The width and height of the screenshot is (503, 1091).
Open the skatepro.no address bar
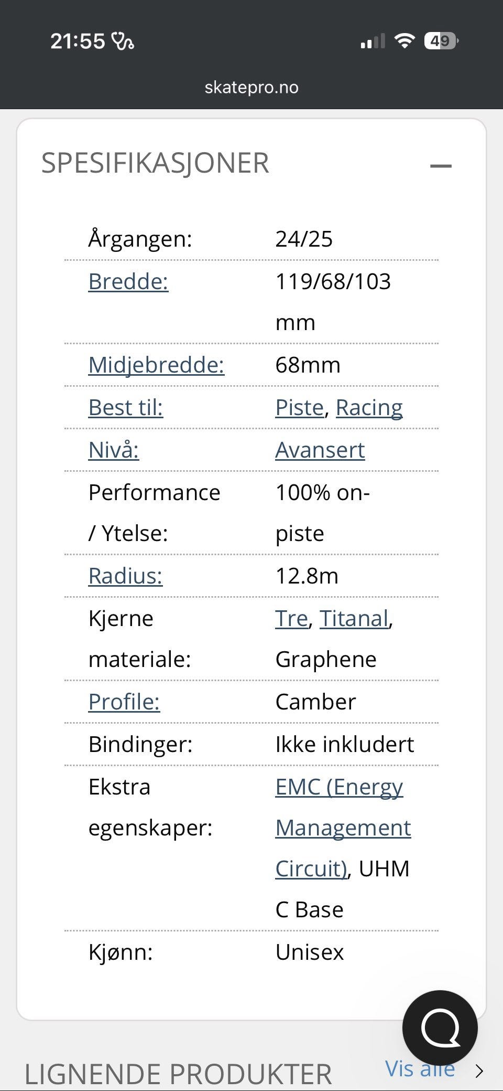251,87
